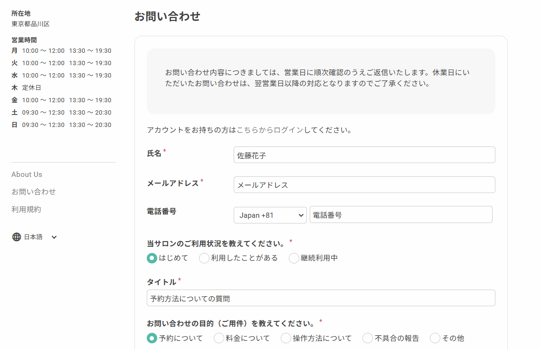Go to お問い合わせ in the sidebar

coord(34,192)
